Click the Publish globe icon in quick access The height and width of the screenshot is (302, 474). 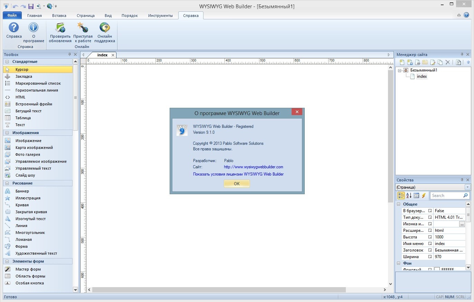point(50,6)
